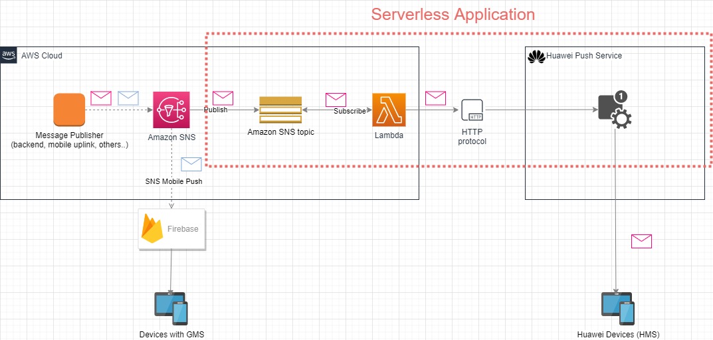
Task: Click the Amazon SNS service icon
Action: 171,110
